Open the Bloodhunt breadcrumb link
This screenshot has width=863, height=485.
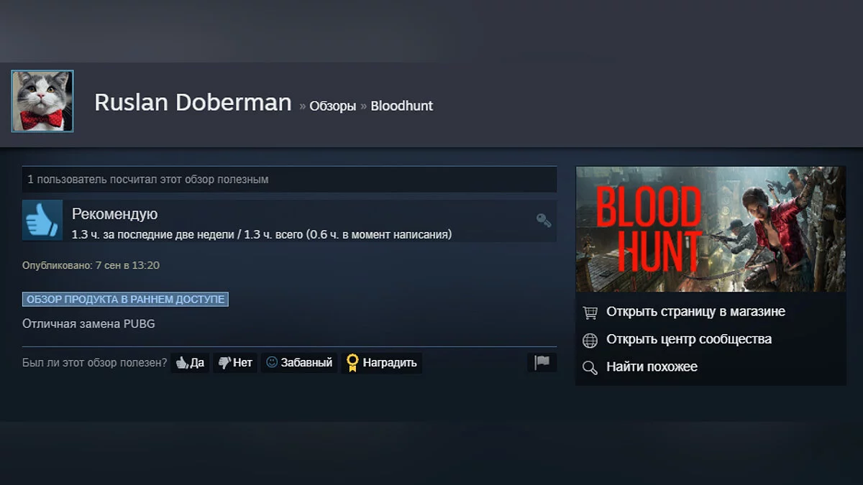click(x=402, y=106)
